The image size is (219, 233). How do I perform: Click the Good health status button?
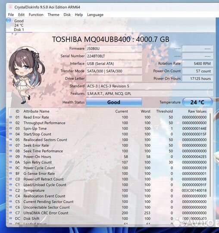click(114, 102)
